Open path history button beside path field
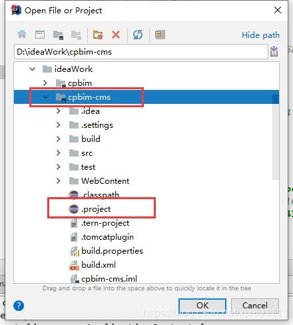293x325 pixels. click(x=274, y=51)
